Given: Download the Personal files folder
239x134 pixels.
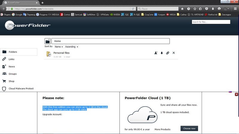Looking at the screenshot, I should pos(162,53).
